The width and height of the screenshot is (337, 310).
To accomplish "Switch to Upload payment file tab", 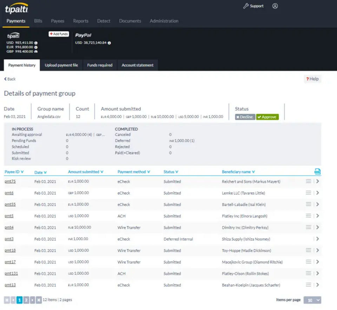I will tap(61, 65).
